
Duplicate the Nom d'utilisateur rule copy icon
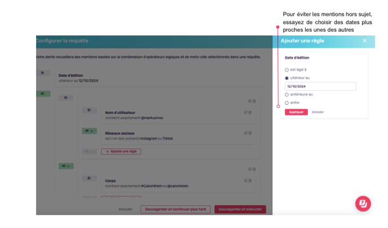pos(246,113)
